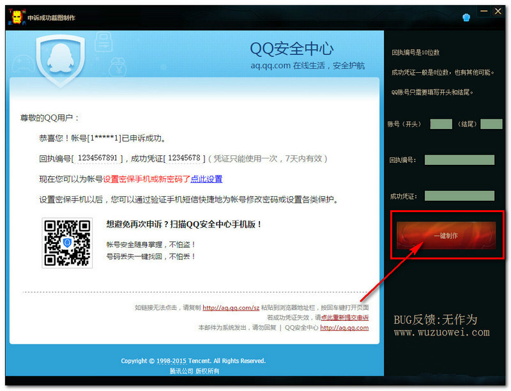Focus the 回执编号 input field
511x391 pixels.
[x=459, y=160]
